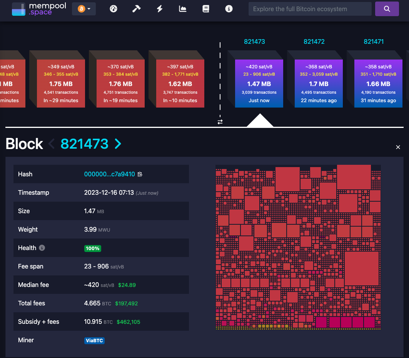This screenshot has height=358, width=409.
Task: Close the block details panel
Action: 398,147
